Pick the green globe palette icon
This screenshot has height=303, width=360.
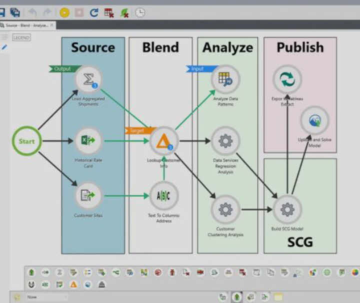[x=327, y=272]
